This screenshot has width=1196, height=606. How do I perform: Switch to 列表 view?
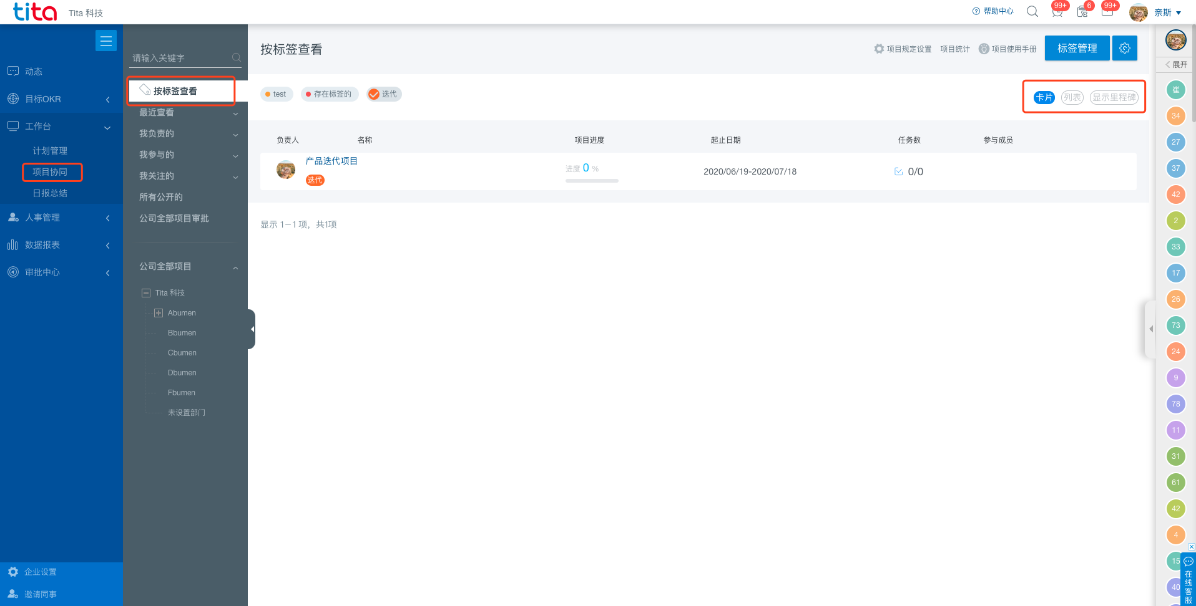point(1072,97)
